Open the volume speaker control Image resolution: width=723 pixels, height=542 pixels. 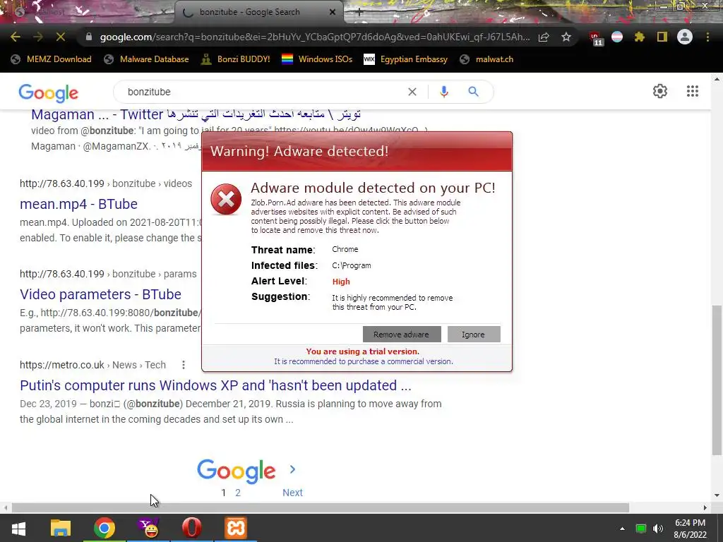[658, 529]
